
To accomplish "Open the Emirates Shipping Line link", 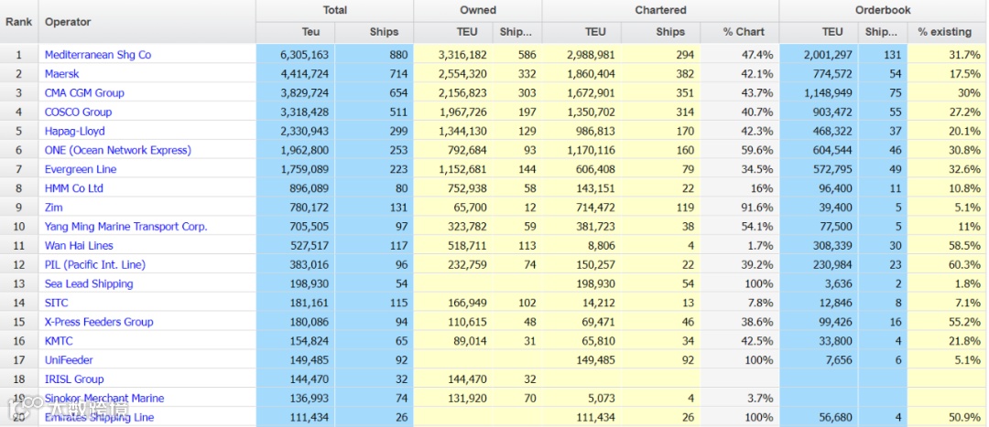I will 99,417.
